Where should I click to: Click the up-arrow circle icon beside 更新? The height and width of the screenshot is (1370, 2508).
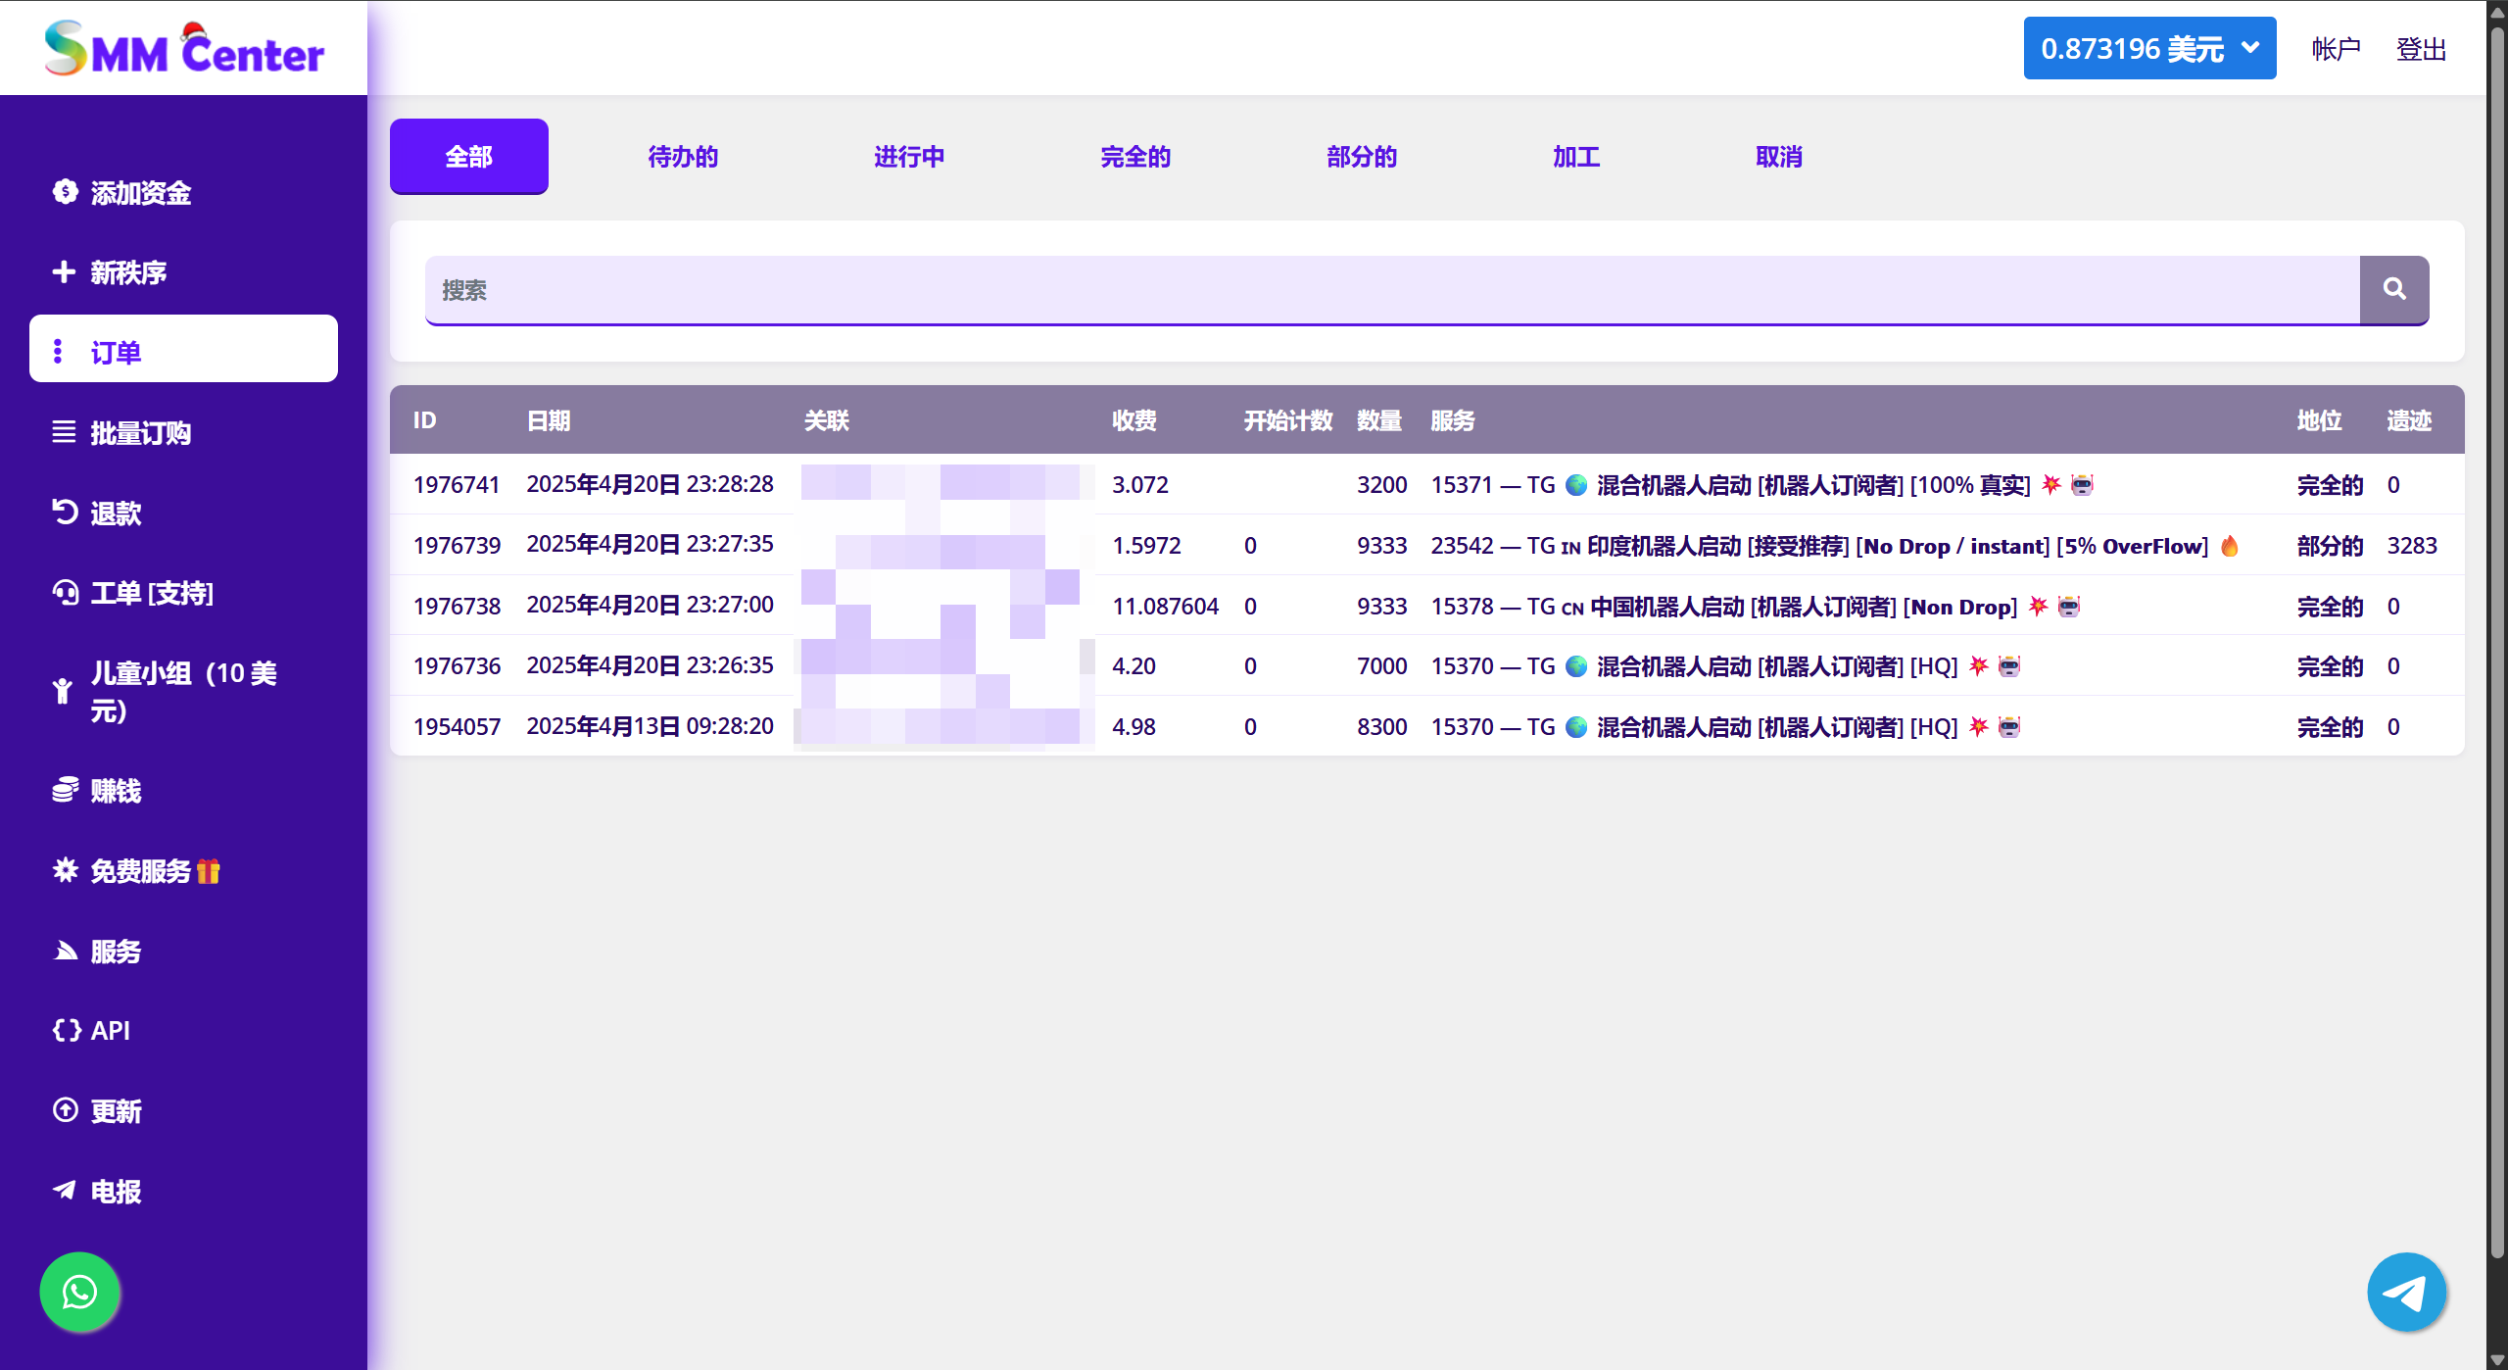point(65,1110)
